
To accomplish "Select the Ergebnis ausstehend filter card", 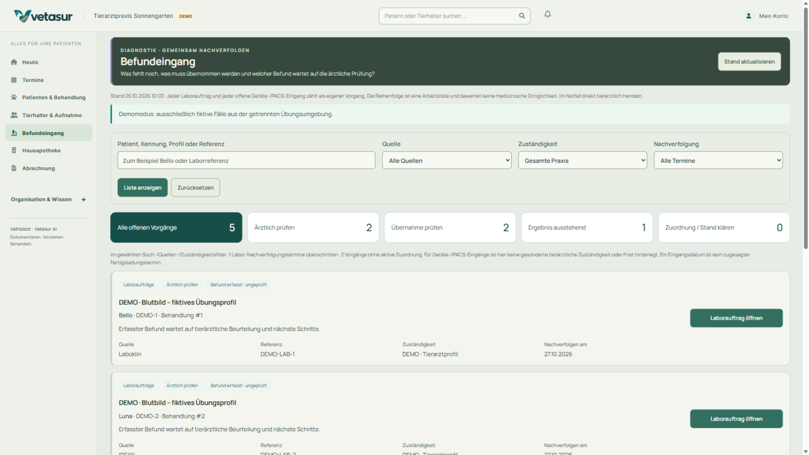I will [x=587, y=227].
